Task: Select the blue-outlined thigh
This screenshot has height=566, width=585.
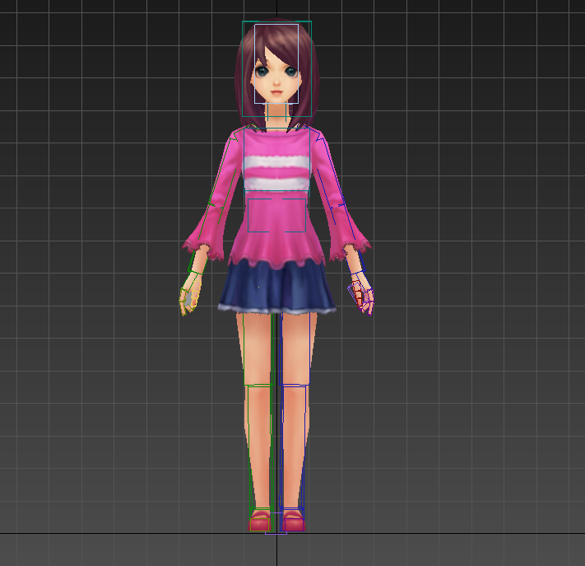Action: (295, 346)
